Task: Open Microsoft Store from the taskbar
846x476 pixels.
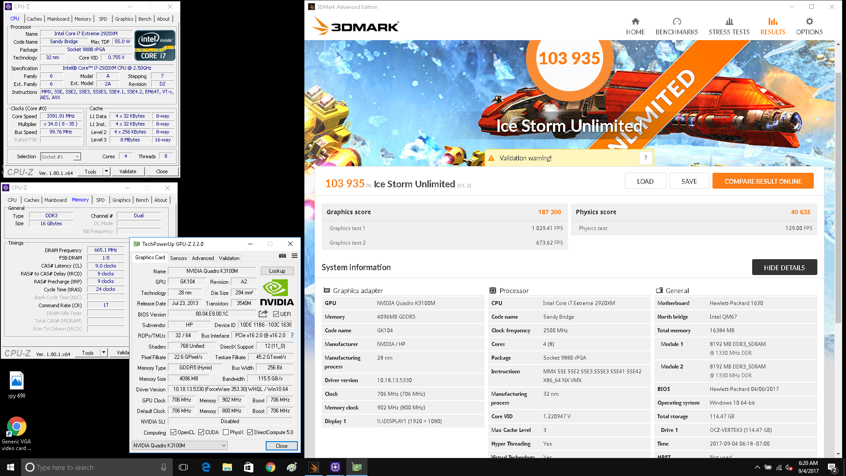Action: (x=249, y=467)
